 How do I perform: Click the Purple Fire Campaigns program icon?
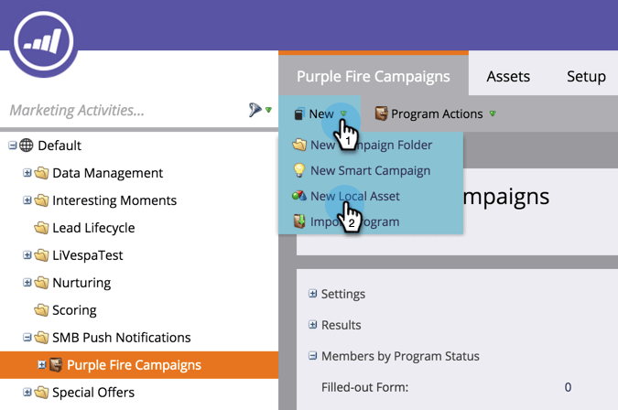pos(56,365)
